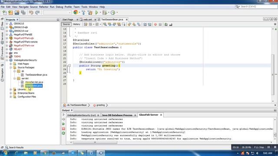Open the Refactor menu
This screenshot has width=278, height=156.
click(43, 7)
